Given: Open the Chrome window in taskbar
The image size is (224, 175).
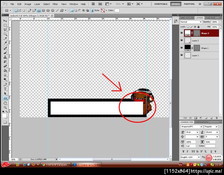Looking at the screenshot, I should coord(56,165).
